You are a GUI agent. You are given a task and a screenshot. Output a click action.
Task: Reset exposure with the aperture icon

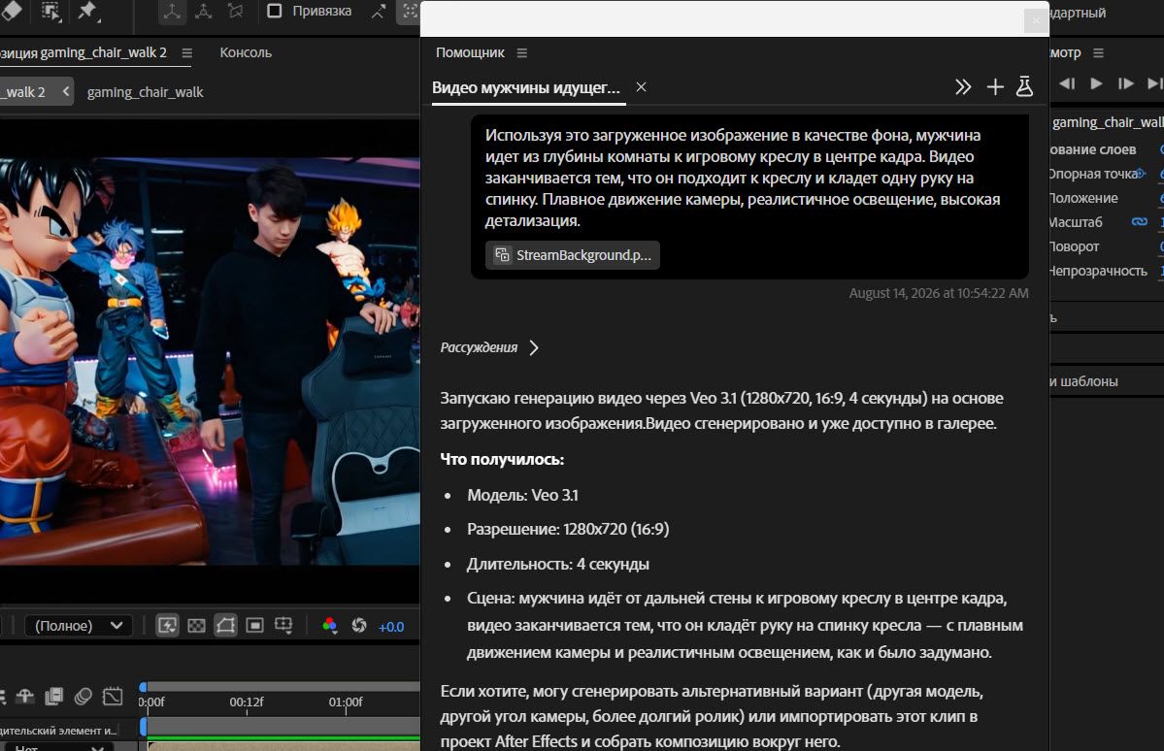(x=359, y=626)
